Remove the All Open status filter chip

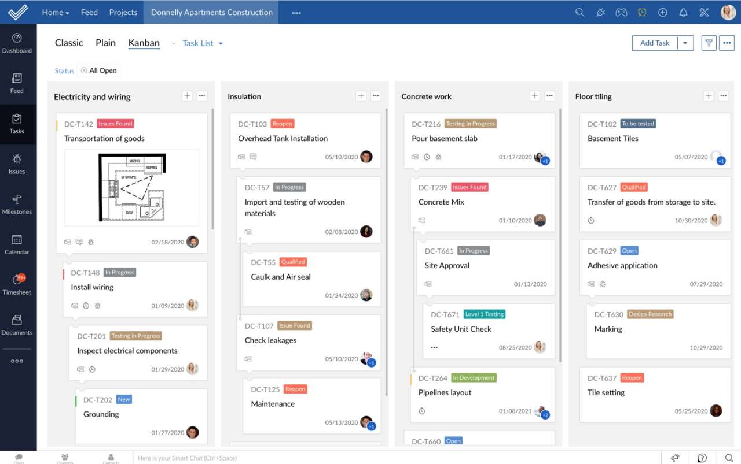[x=85, y=70]
